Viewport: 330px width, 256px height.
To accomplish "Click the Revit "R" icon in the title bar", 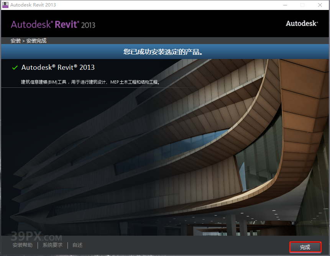I will [5, 5].
